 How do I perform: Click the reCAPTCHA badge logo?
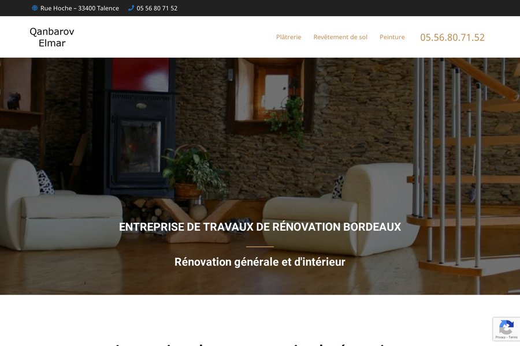click(506, 328)
